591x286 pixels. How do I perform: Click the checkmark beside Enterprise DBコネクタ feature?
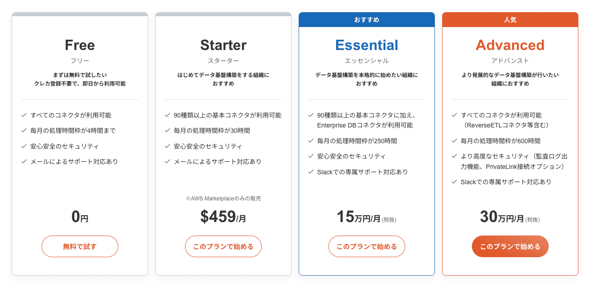click(x=311, y=115)
